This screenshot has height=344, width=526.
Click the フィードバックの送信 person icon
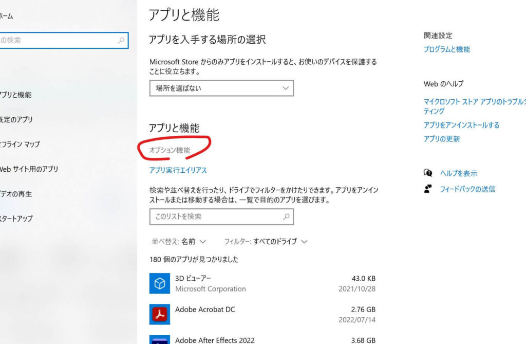pos(428,189)
